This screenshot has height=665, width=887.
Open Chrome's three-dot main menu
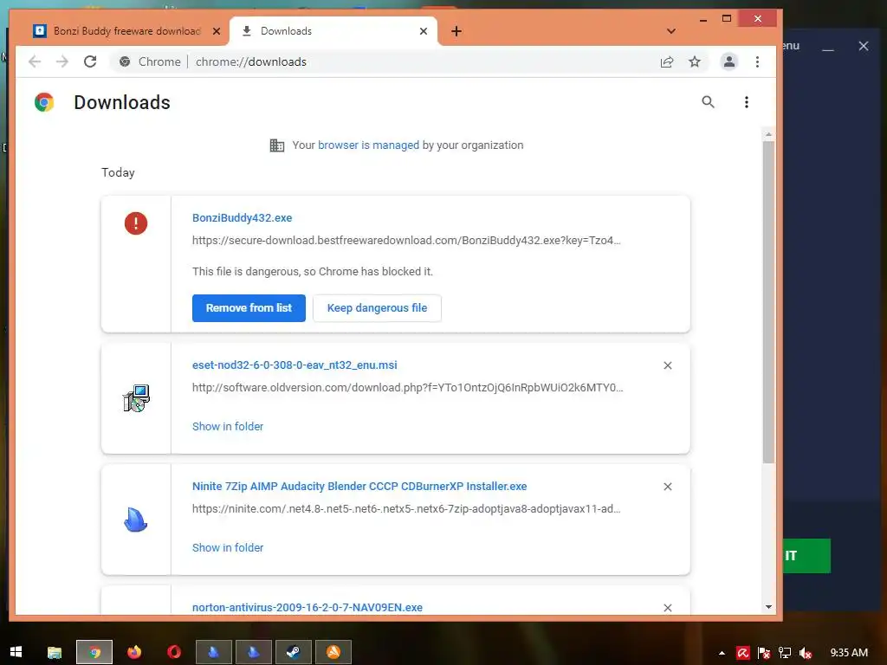click(757, 61)
